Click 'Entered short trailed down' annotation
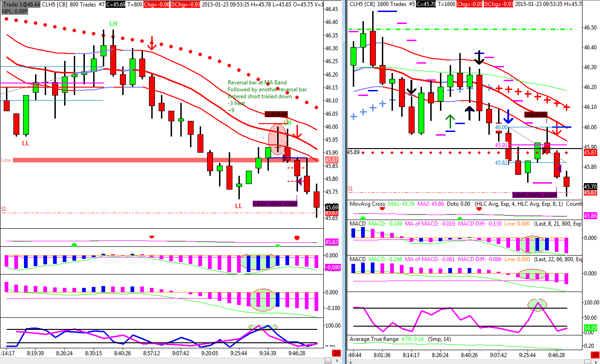This screenshot has width=600, height=364. tap(260, 96)
